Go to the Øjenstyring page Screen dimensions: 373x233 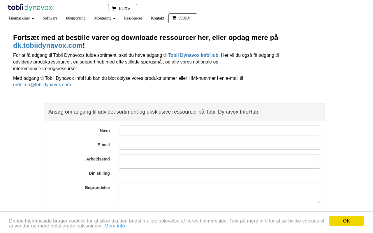tap(76, 18)
